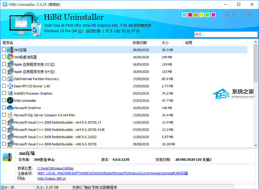259x190 pixels.
Task: Select the Microsoft OneDrive program name
Action: click(27, 108)
